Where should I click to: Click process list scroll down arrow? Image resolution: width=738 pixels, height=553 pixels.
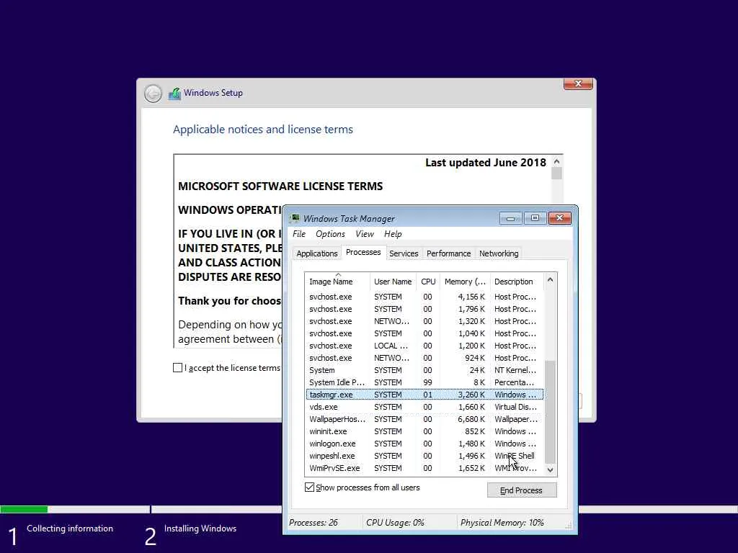(x=550, y=469)
